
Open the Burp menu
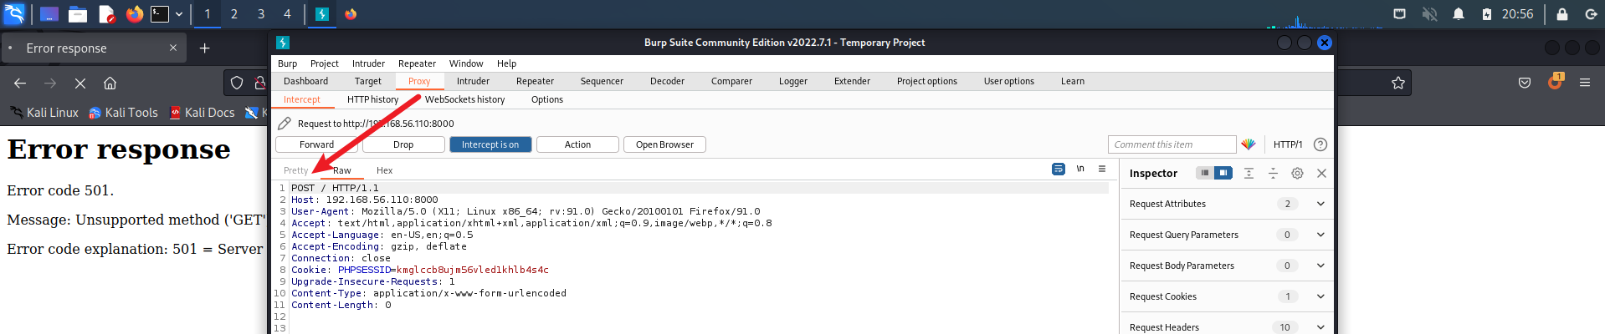287,63
